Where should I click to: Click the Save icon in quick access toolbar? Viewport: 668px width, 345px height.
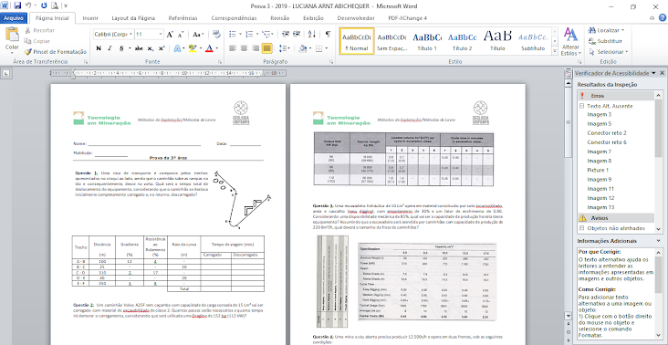(17, 6)
